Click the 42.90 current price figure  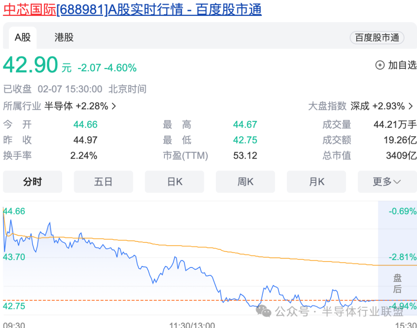(x=31, y=65)
